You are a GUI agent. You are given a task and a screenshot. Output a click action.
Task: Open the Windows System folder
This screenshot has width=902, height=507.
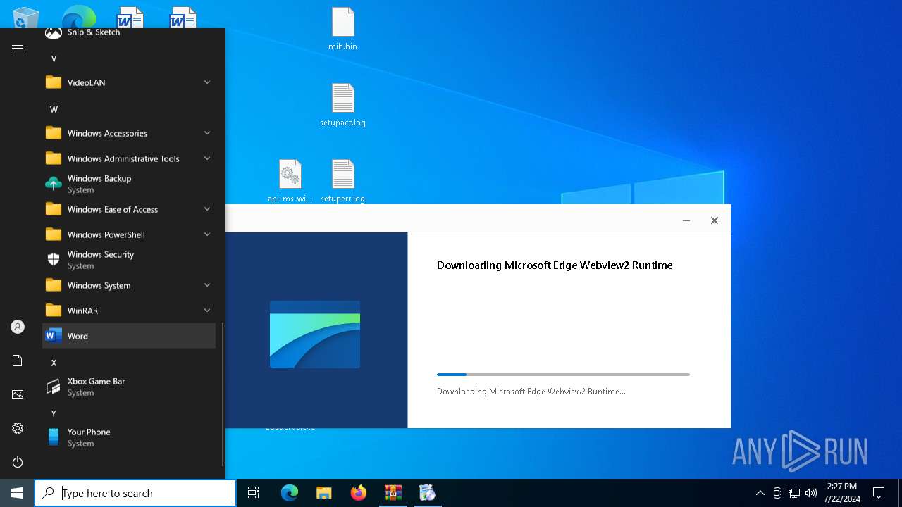pyautogui.click(x=129, y=285)
